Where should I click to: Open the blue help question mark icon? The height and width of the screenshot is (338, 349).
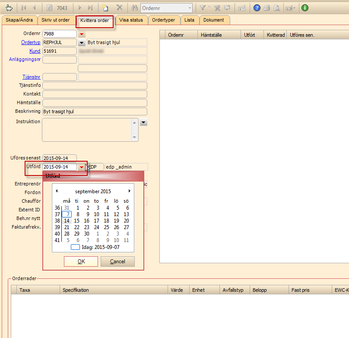[257, 8]
